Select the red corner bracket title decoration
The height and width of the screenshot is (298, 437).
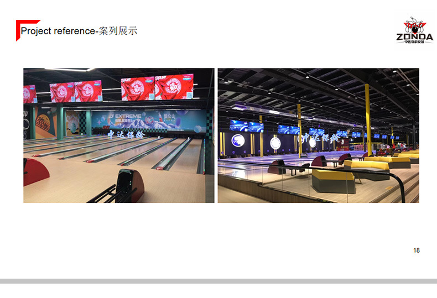[x=28, y=30]
